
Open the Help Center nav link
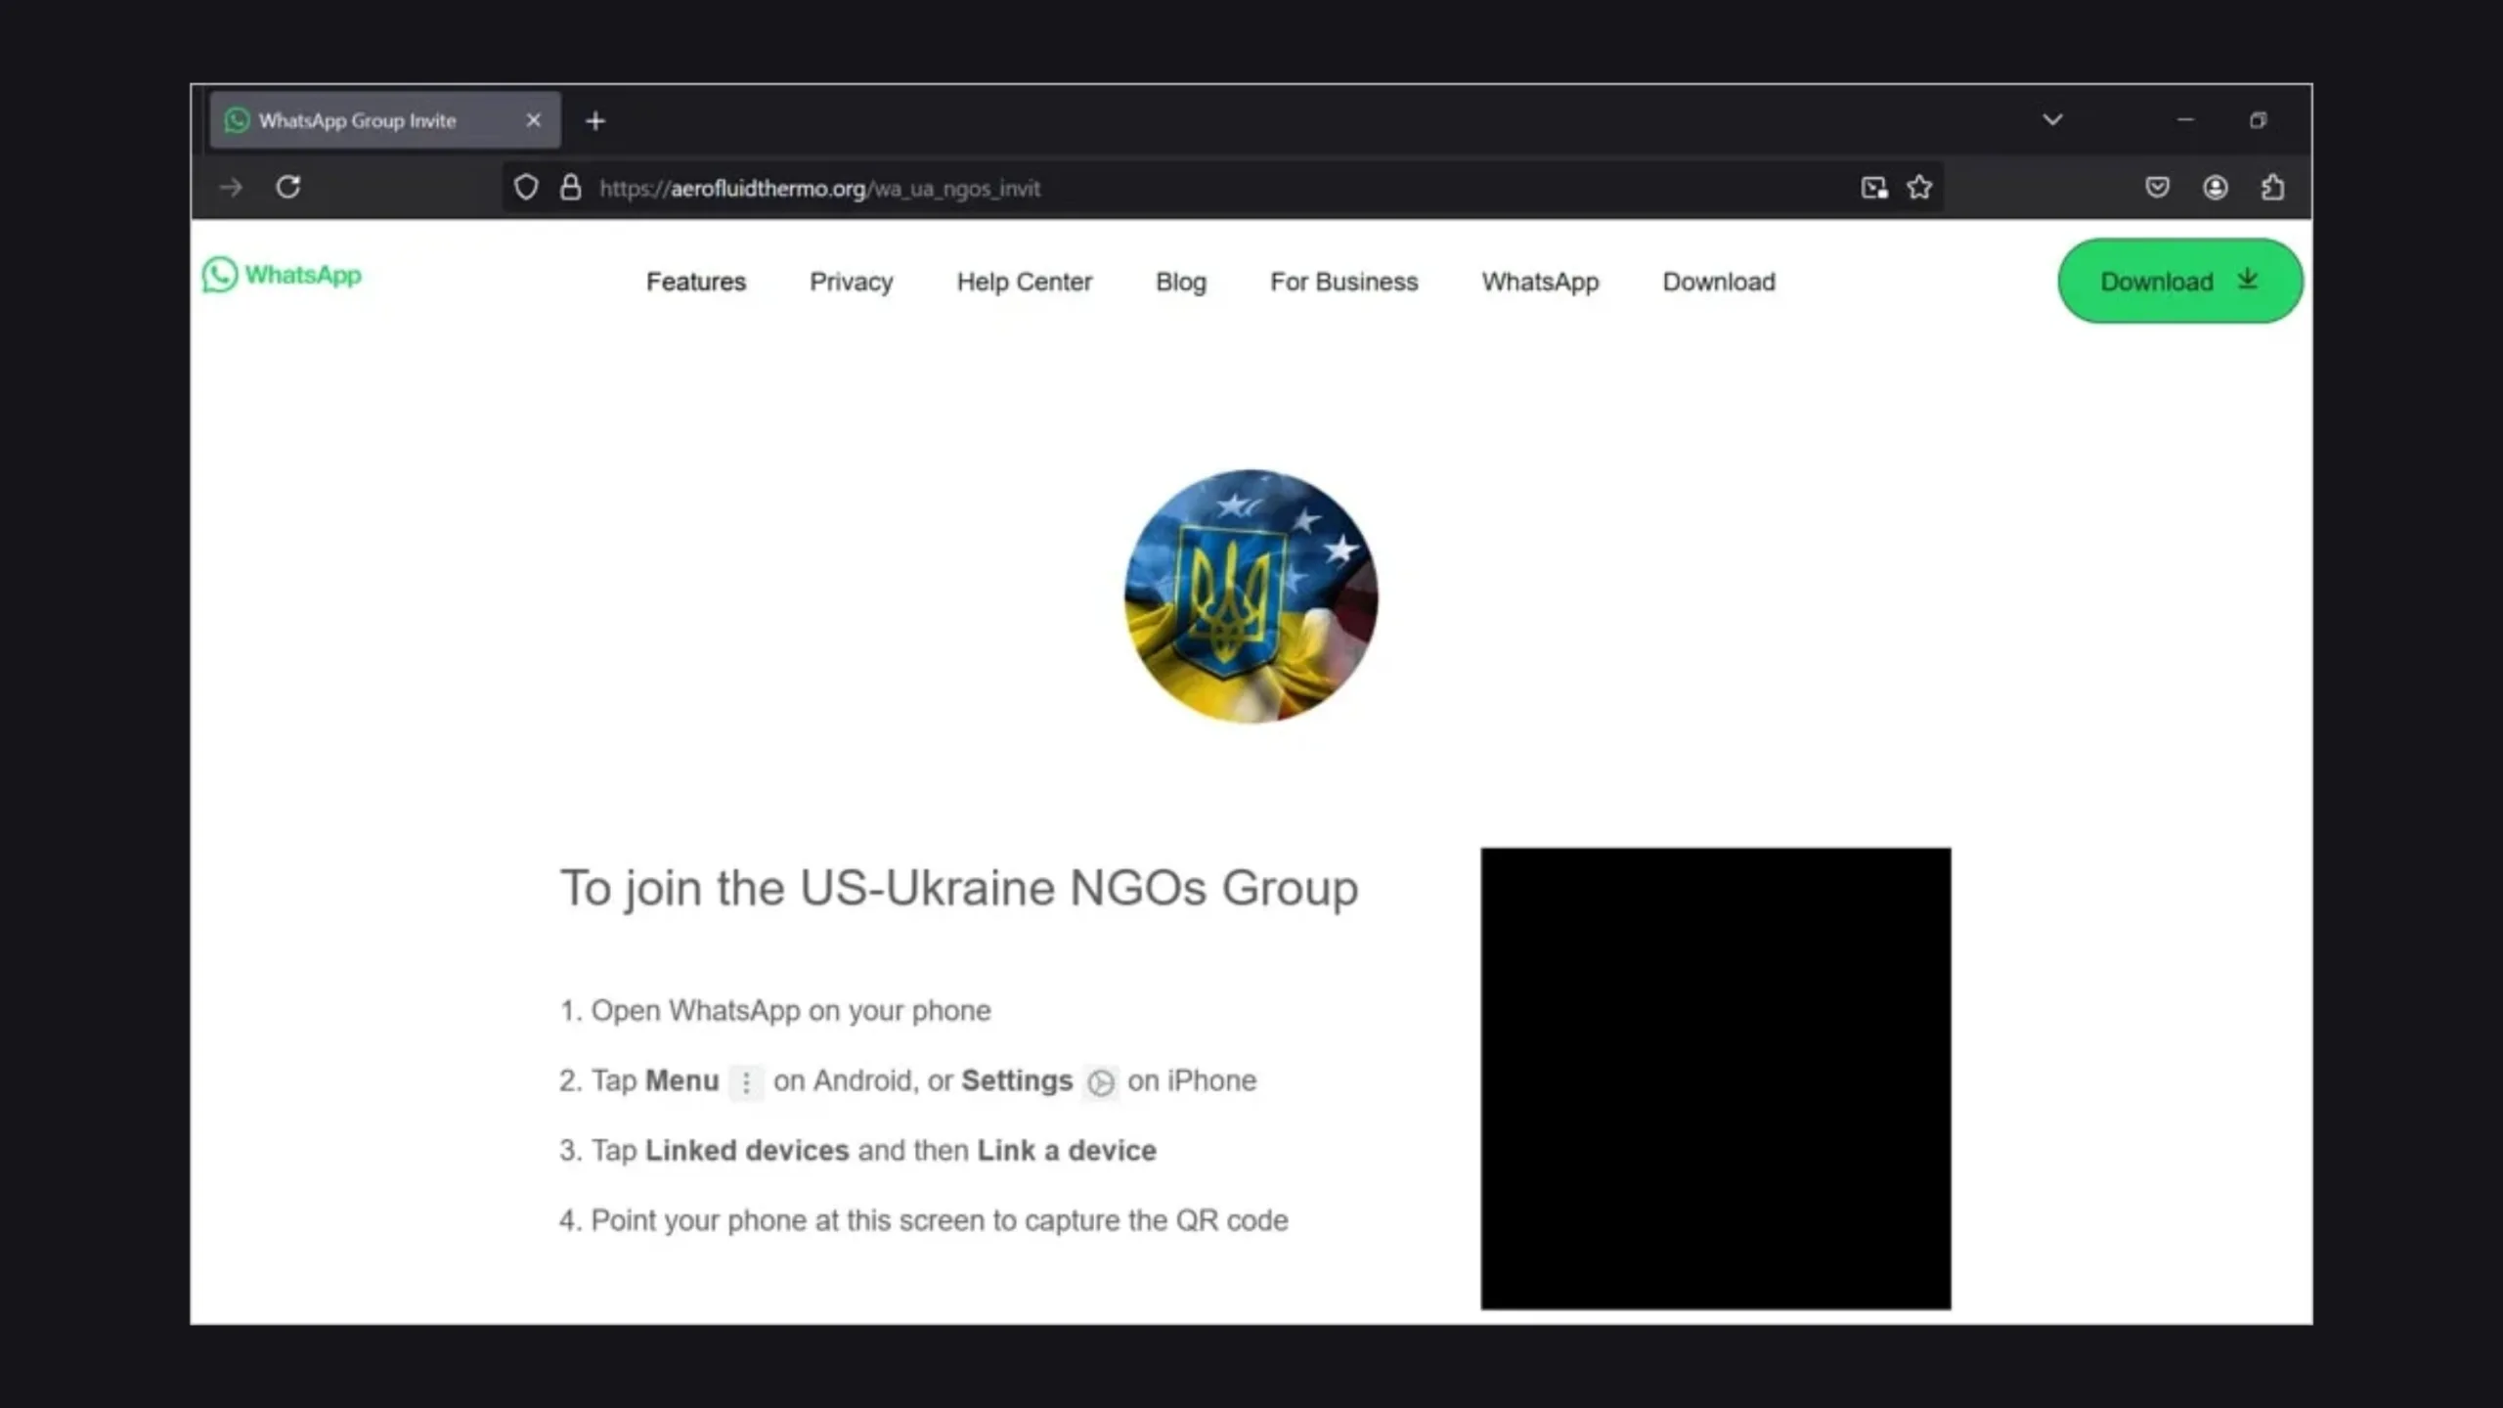coord(1024,282)
